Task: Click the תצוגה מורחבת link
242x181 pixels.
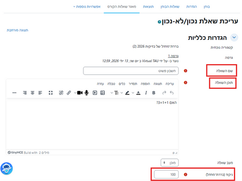Action: click(17, 30)
